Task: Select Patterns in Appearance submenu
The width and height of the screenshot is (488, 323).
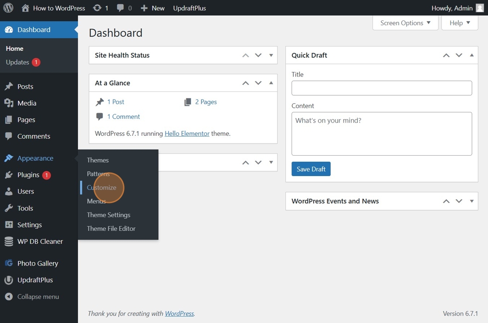Action: tap(98, 173)
